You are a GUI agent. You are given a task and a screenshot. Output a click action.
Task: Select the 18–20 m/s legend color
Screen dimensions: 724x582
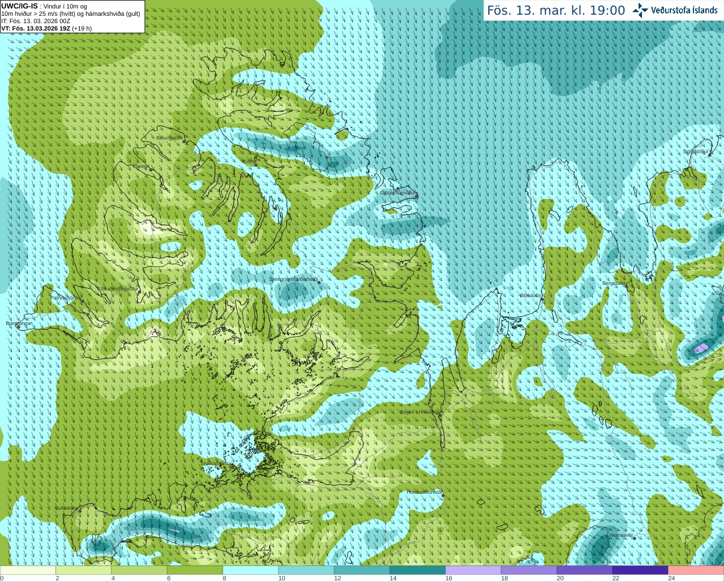click(529, 570)
